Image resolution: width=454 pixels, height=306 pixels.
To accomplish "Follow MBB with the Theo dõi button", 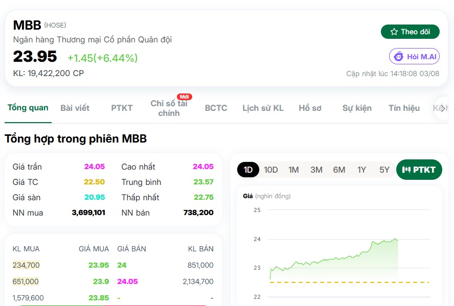I will (x=410, y=32).
